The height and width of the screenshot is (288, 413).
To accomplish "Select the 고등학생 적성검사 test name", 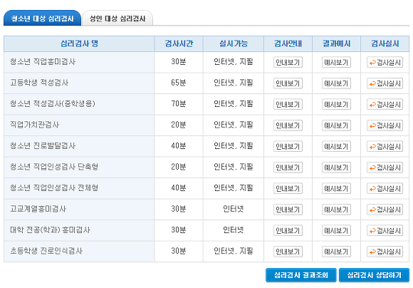I will pos(39,83).
